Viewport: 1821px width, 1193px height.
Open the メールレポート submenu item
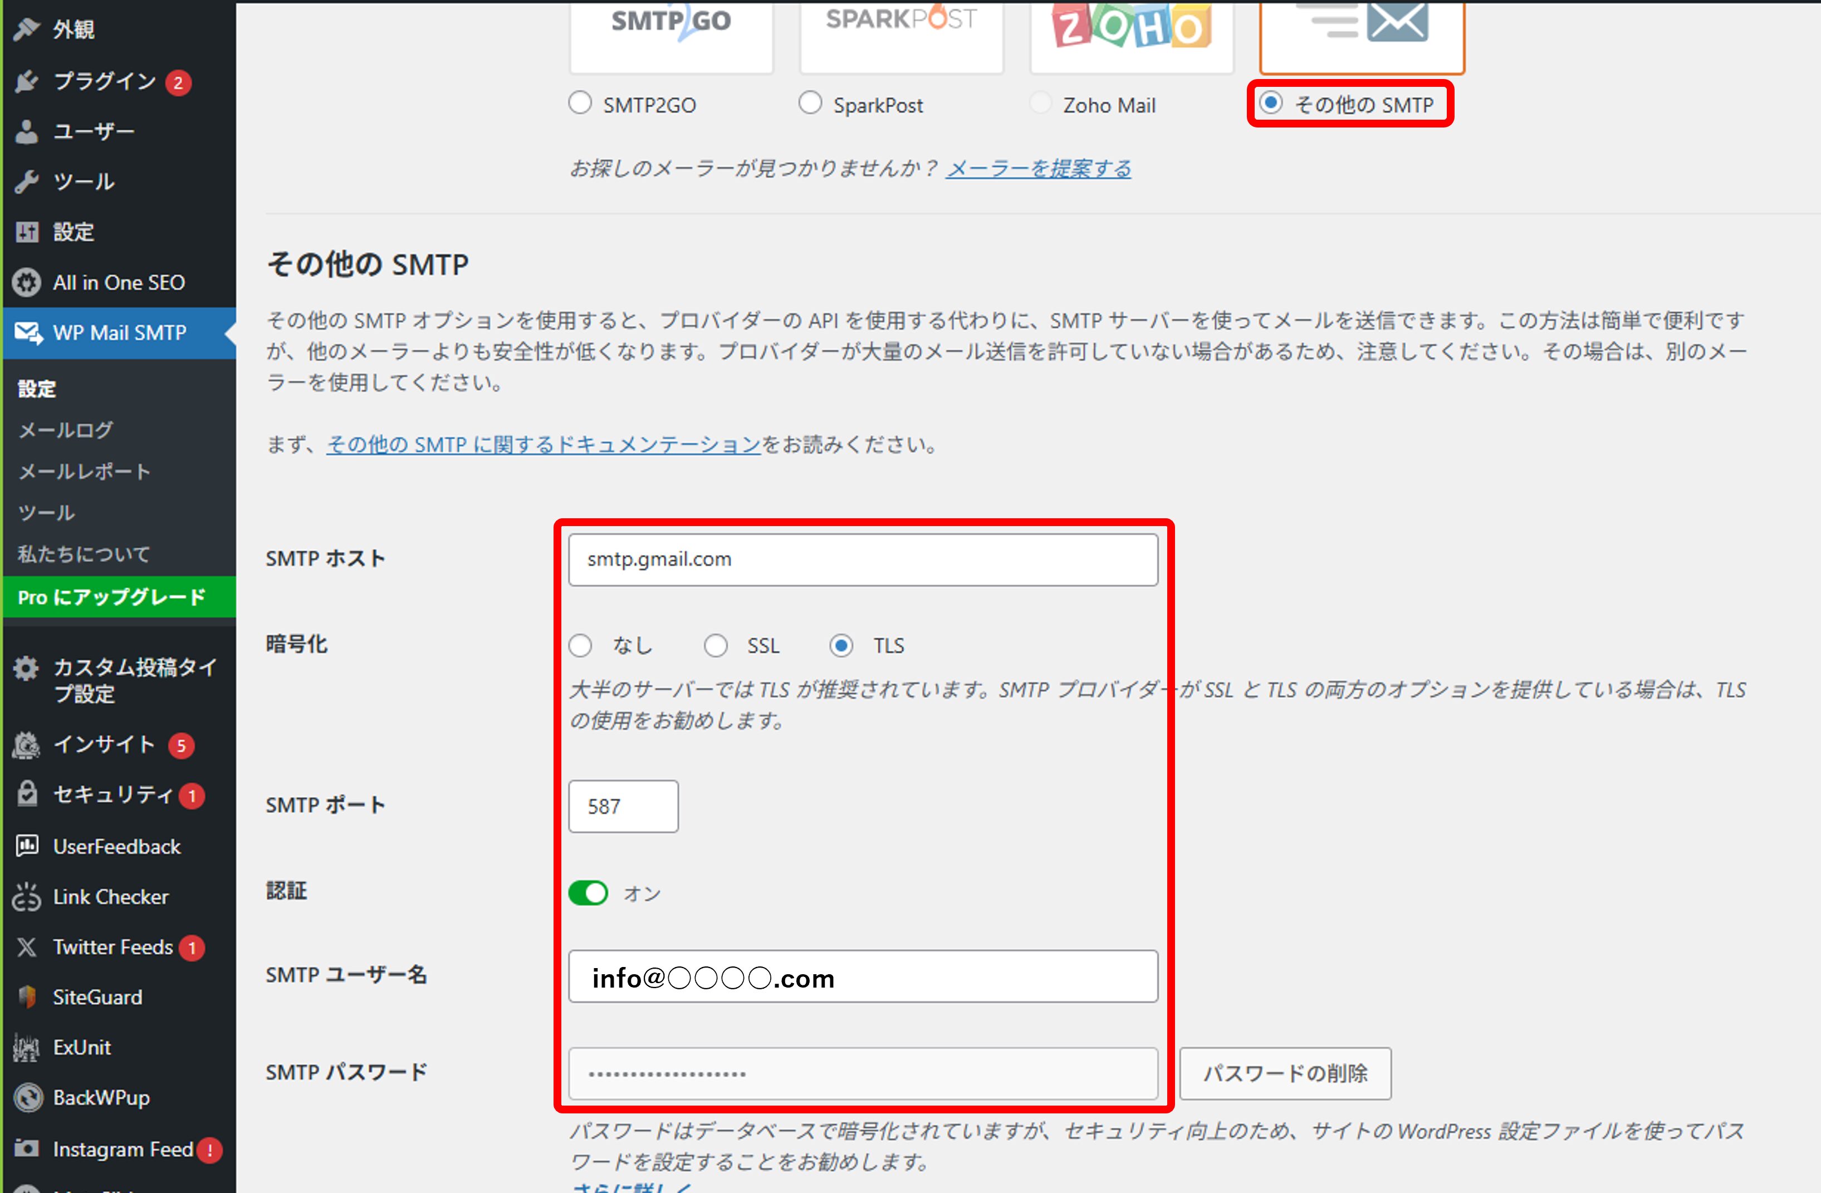tap(84, 471)
